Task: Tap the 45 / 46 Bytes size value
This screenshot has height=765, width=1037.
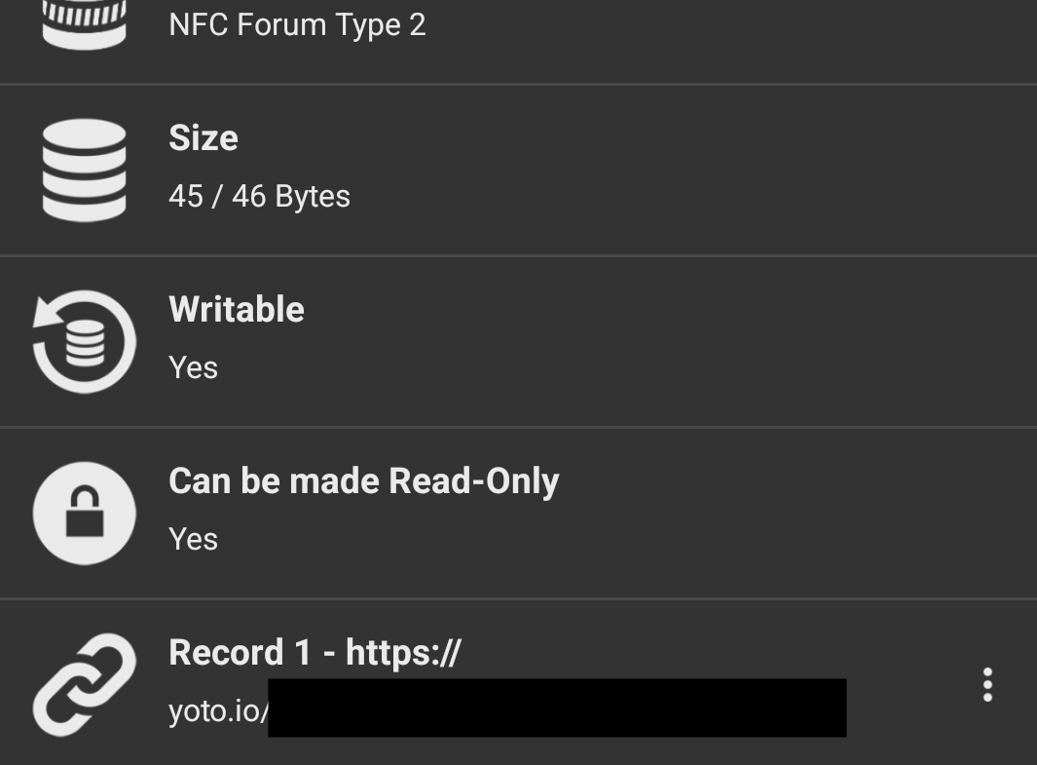Action: [x=259, y=196]
